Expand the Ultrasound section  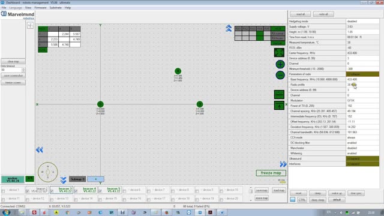click(x=362, y=158)
